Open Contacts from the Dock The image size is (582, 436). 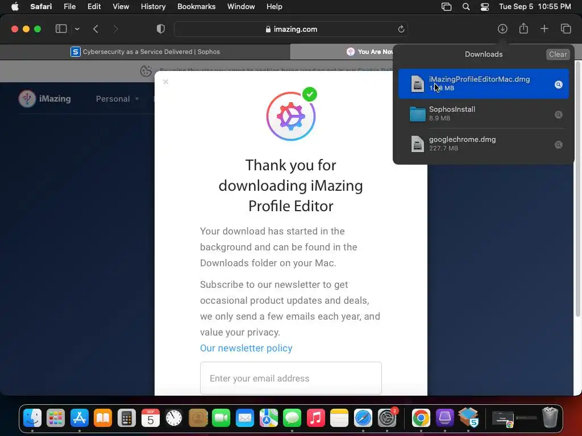198,418
